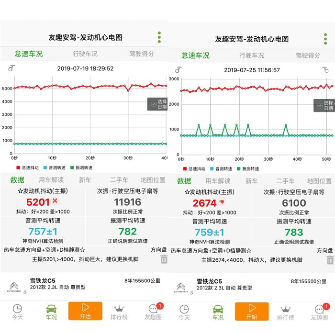Viewport: 335px width, 334px height.
Task: Delete the 5201 record with trash icon
Action: [x=164, y=259]
